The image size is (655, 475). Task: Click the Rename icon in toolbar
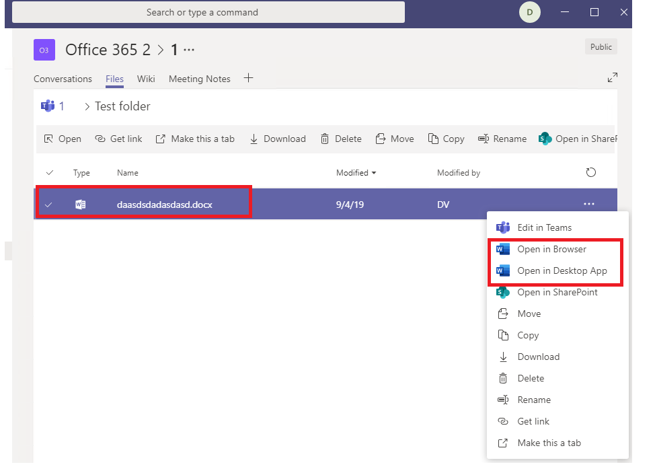484,139
